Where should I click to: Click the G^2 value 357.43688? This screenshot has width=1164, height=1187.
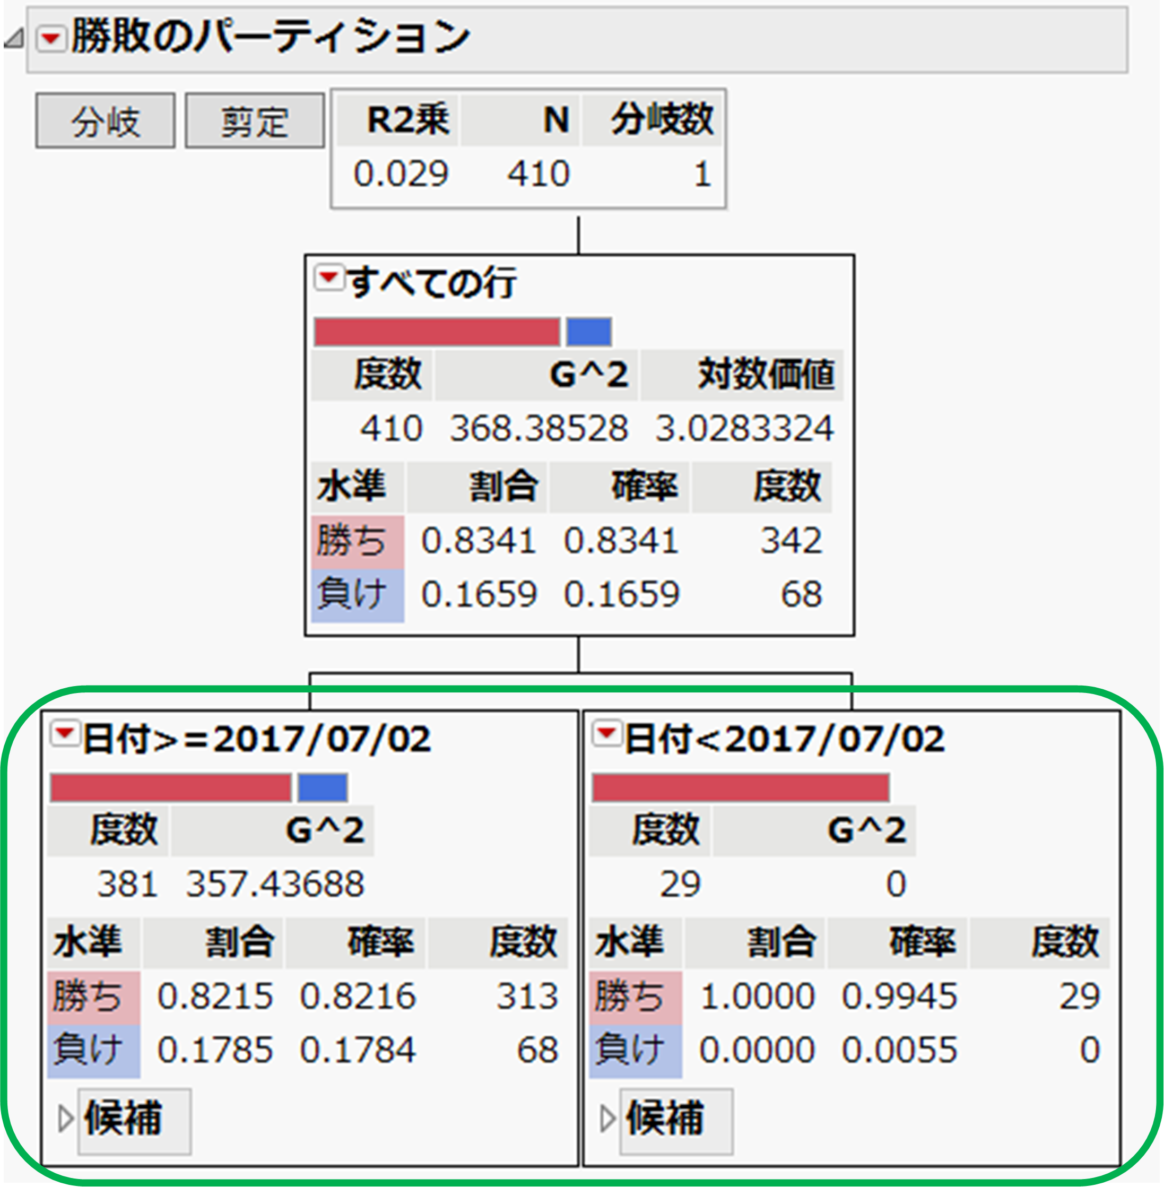275,885
